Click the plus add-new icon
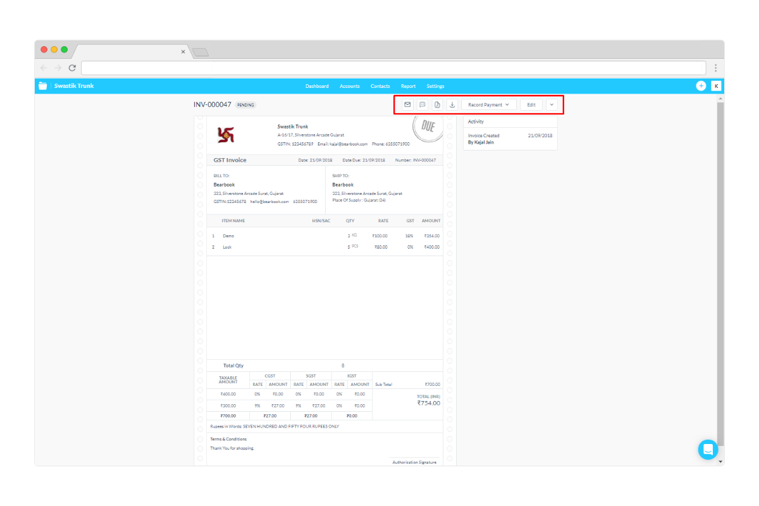This screenshot has height=506, width=759. (x=701, y=86)
